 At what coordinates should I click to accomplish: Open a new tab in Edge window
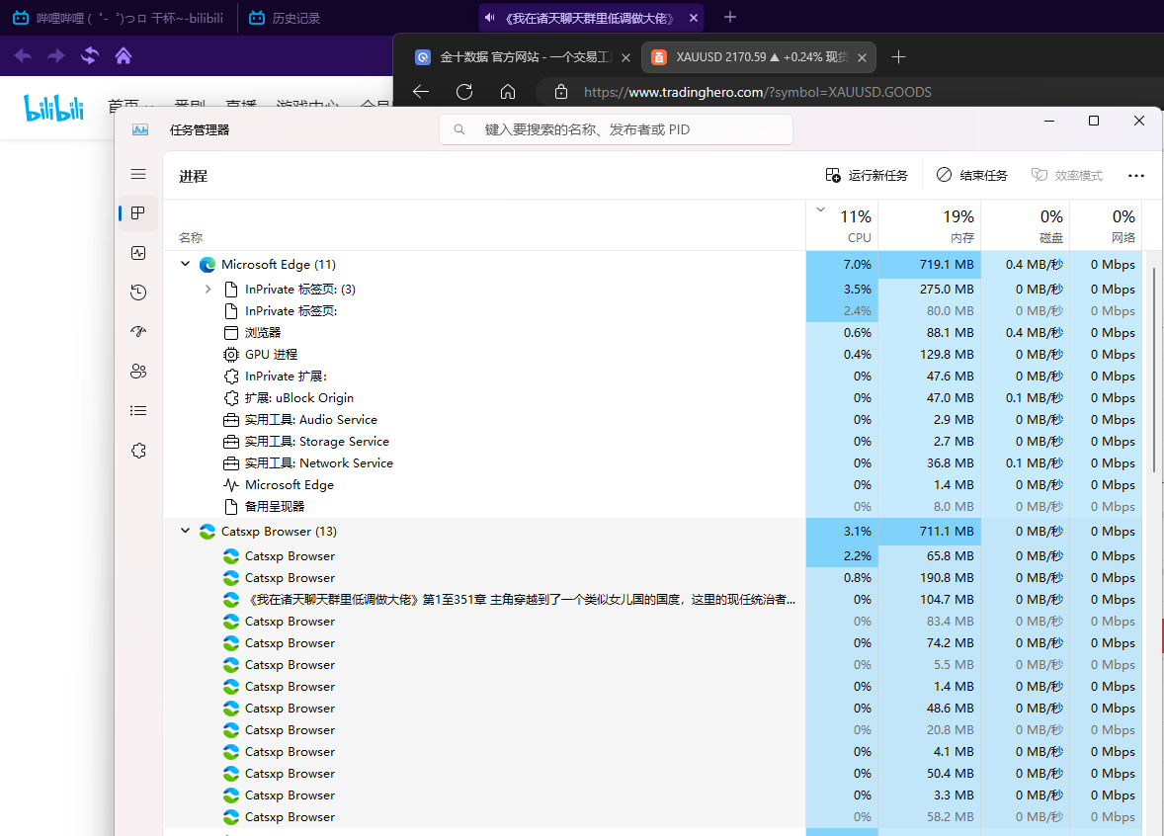898,57
